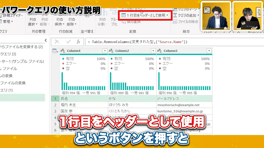Open the Advanced Editor (詳細エディター)

point(12,15)
